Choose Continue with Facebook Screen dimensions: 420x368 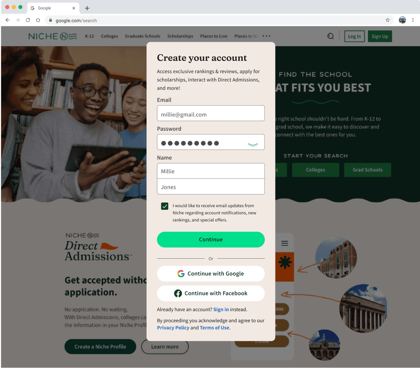(x=211, y=293)
